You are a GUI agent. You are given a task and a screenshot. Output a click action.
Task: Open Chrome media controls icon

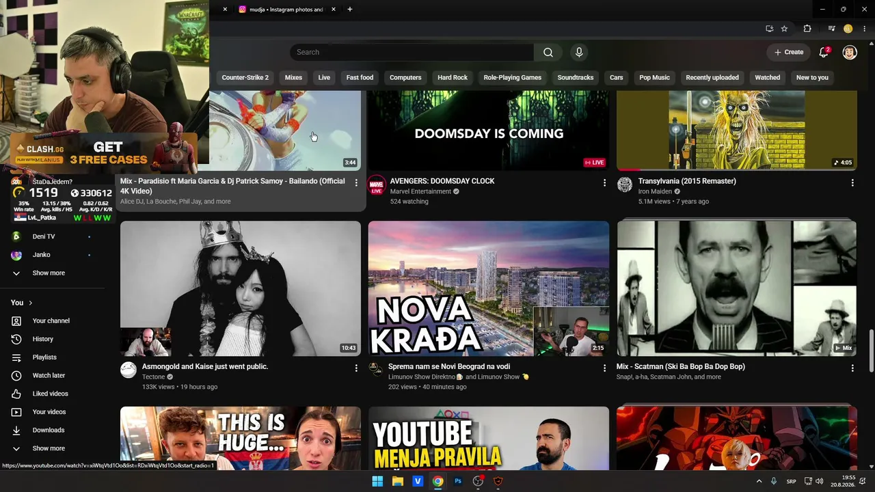click(831, 29)
